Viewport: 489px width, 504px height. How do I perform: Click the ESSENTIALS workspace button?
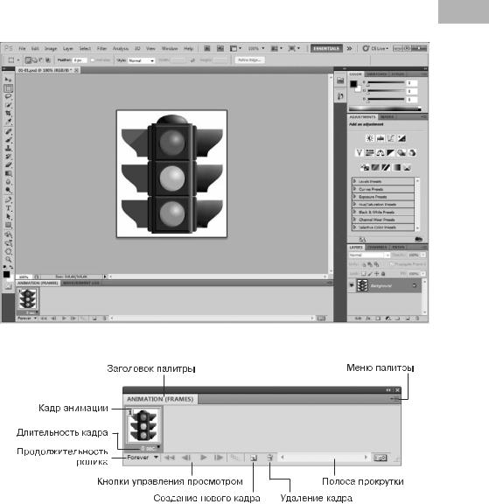326,48
